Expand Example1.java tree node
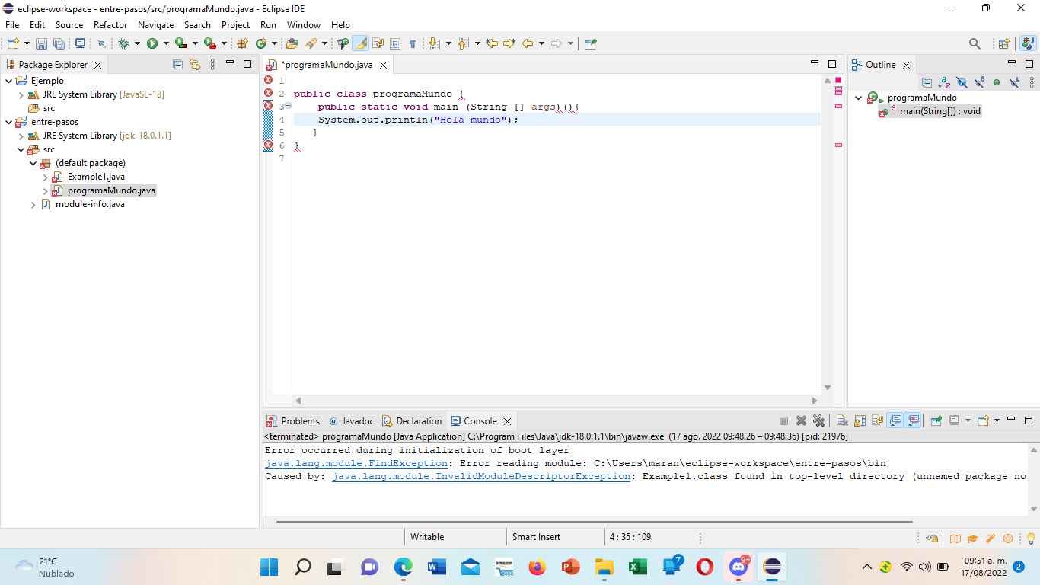The height and width of the screenshot is (585, 1040). [46, 177]
